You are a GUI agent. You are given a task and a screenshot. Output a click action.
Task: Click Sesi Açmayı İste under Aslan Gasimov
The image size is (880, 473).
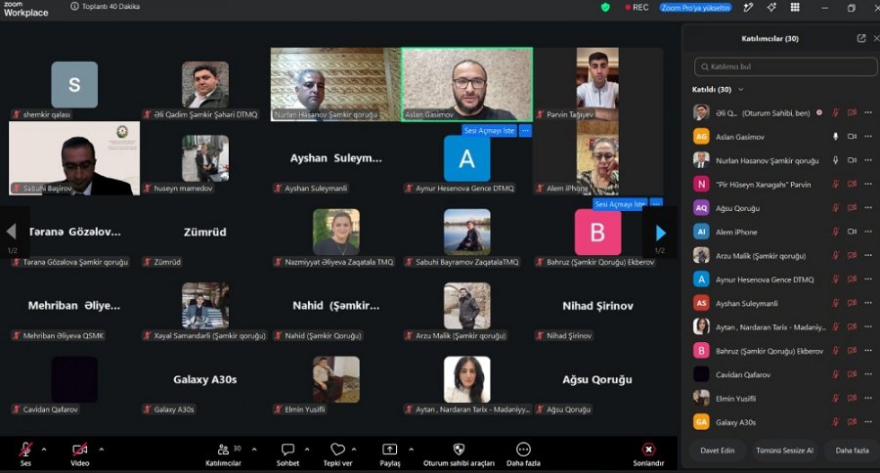tap(489, 131)
